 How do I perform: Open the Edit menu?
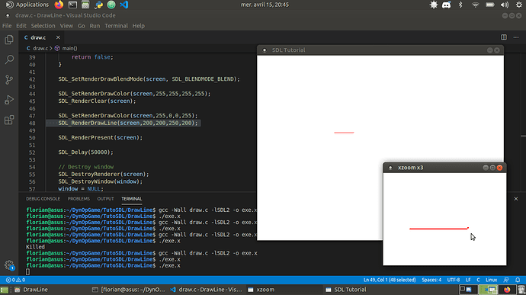[21, 26]
